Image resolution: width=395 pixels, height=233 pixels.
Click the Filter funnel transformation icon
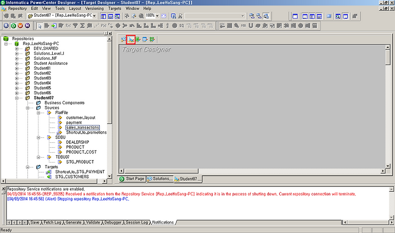(x=75, y=26)
